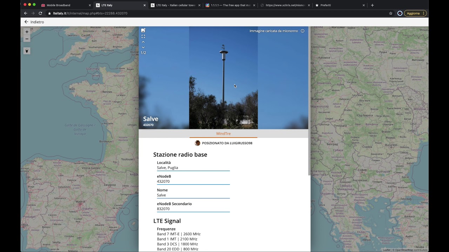The height and width of the screenshot is (252, 449).
Task: Reload the page
Action: (x=40, y=13)
